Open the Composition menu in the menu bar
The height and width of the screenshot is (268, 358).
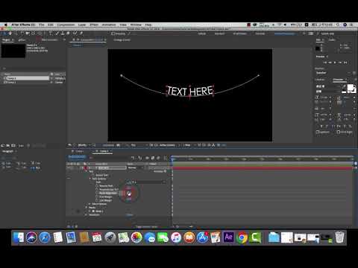coord(66,25)
